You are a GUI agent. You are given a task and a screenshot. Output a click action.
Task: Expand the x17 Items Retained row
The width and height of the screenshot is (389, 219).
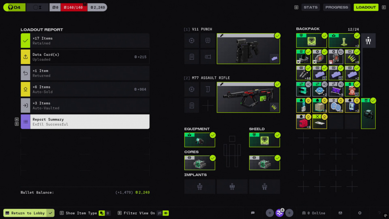coord(85,41)
